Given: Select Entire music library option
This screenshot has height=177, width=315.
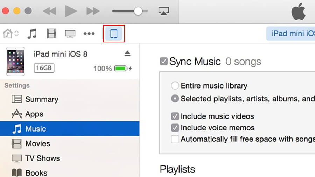Looking at the screenshot, I should [x=175, y=86].
